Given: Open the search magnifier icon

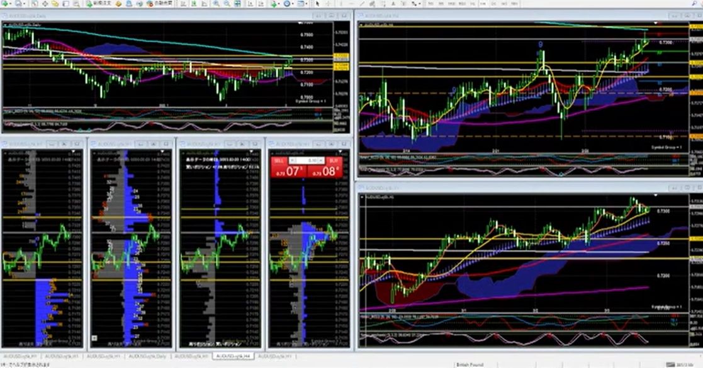Looking at the screenshot, I should click(x=694, y=4).
